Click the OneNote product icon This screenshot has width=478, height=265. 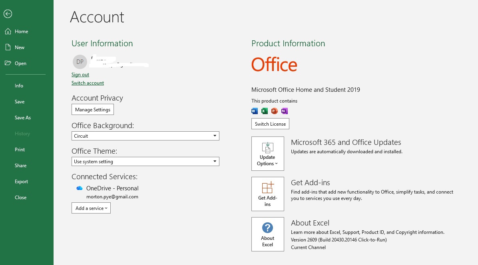tap(285, 111)
